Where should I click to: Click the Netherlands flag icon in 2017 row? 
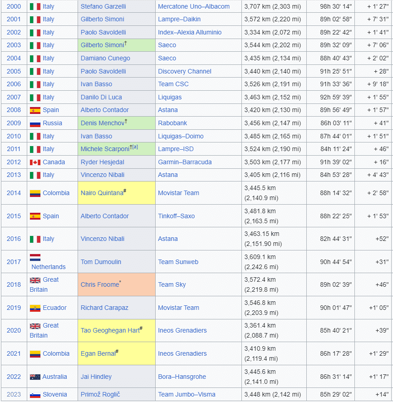35,257
